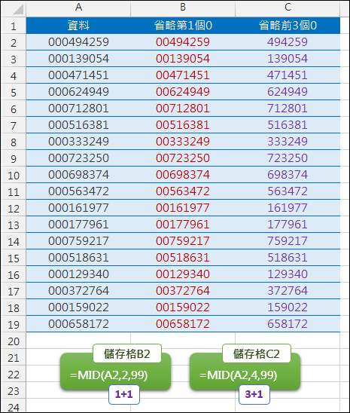Select purple cell 471451
This screenshot has height=413, width=350.
288,75
